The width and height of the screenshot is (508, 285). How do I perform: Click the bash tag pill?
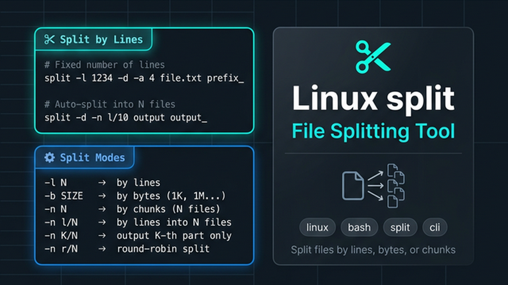(359, 227)
